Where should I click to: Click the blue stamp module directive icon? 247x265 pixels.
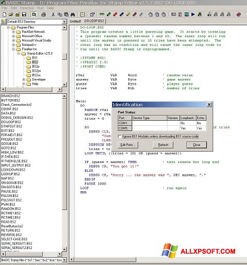pos(121,14)
